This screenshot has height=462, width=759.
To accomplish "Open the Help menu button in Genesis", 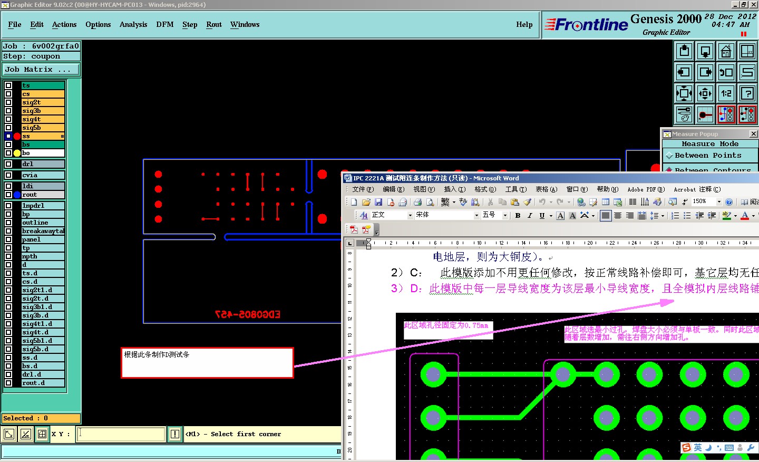I will (524, 24).
